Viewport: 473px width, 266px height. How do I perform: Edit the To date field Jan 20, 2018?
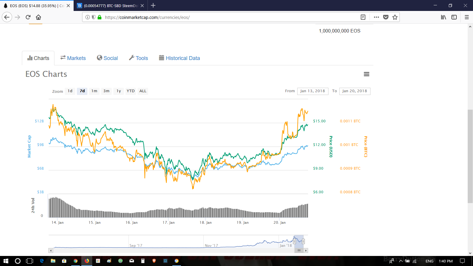(355, 91)
